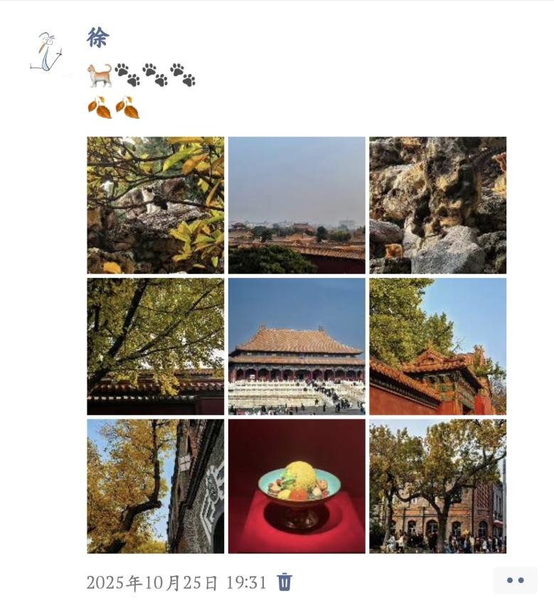The width and height of the screenshot is (554, 613).
Task: Open the cat among yellow leaves photo
Action: point(156,206)
